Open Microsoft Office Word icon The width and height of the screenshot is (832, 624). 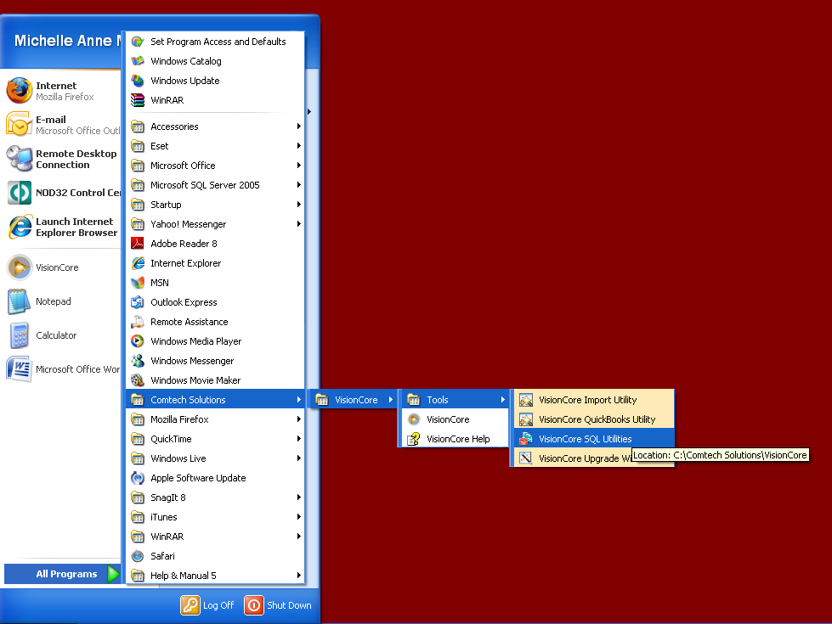click(x=19, y=369)
